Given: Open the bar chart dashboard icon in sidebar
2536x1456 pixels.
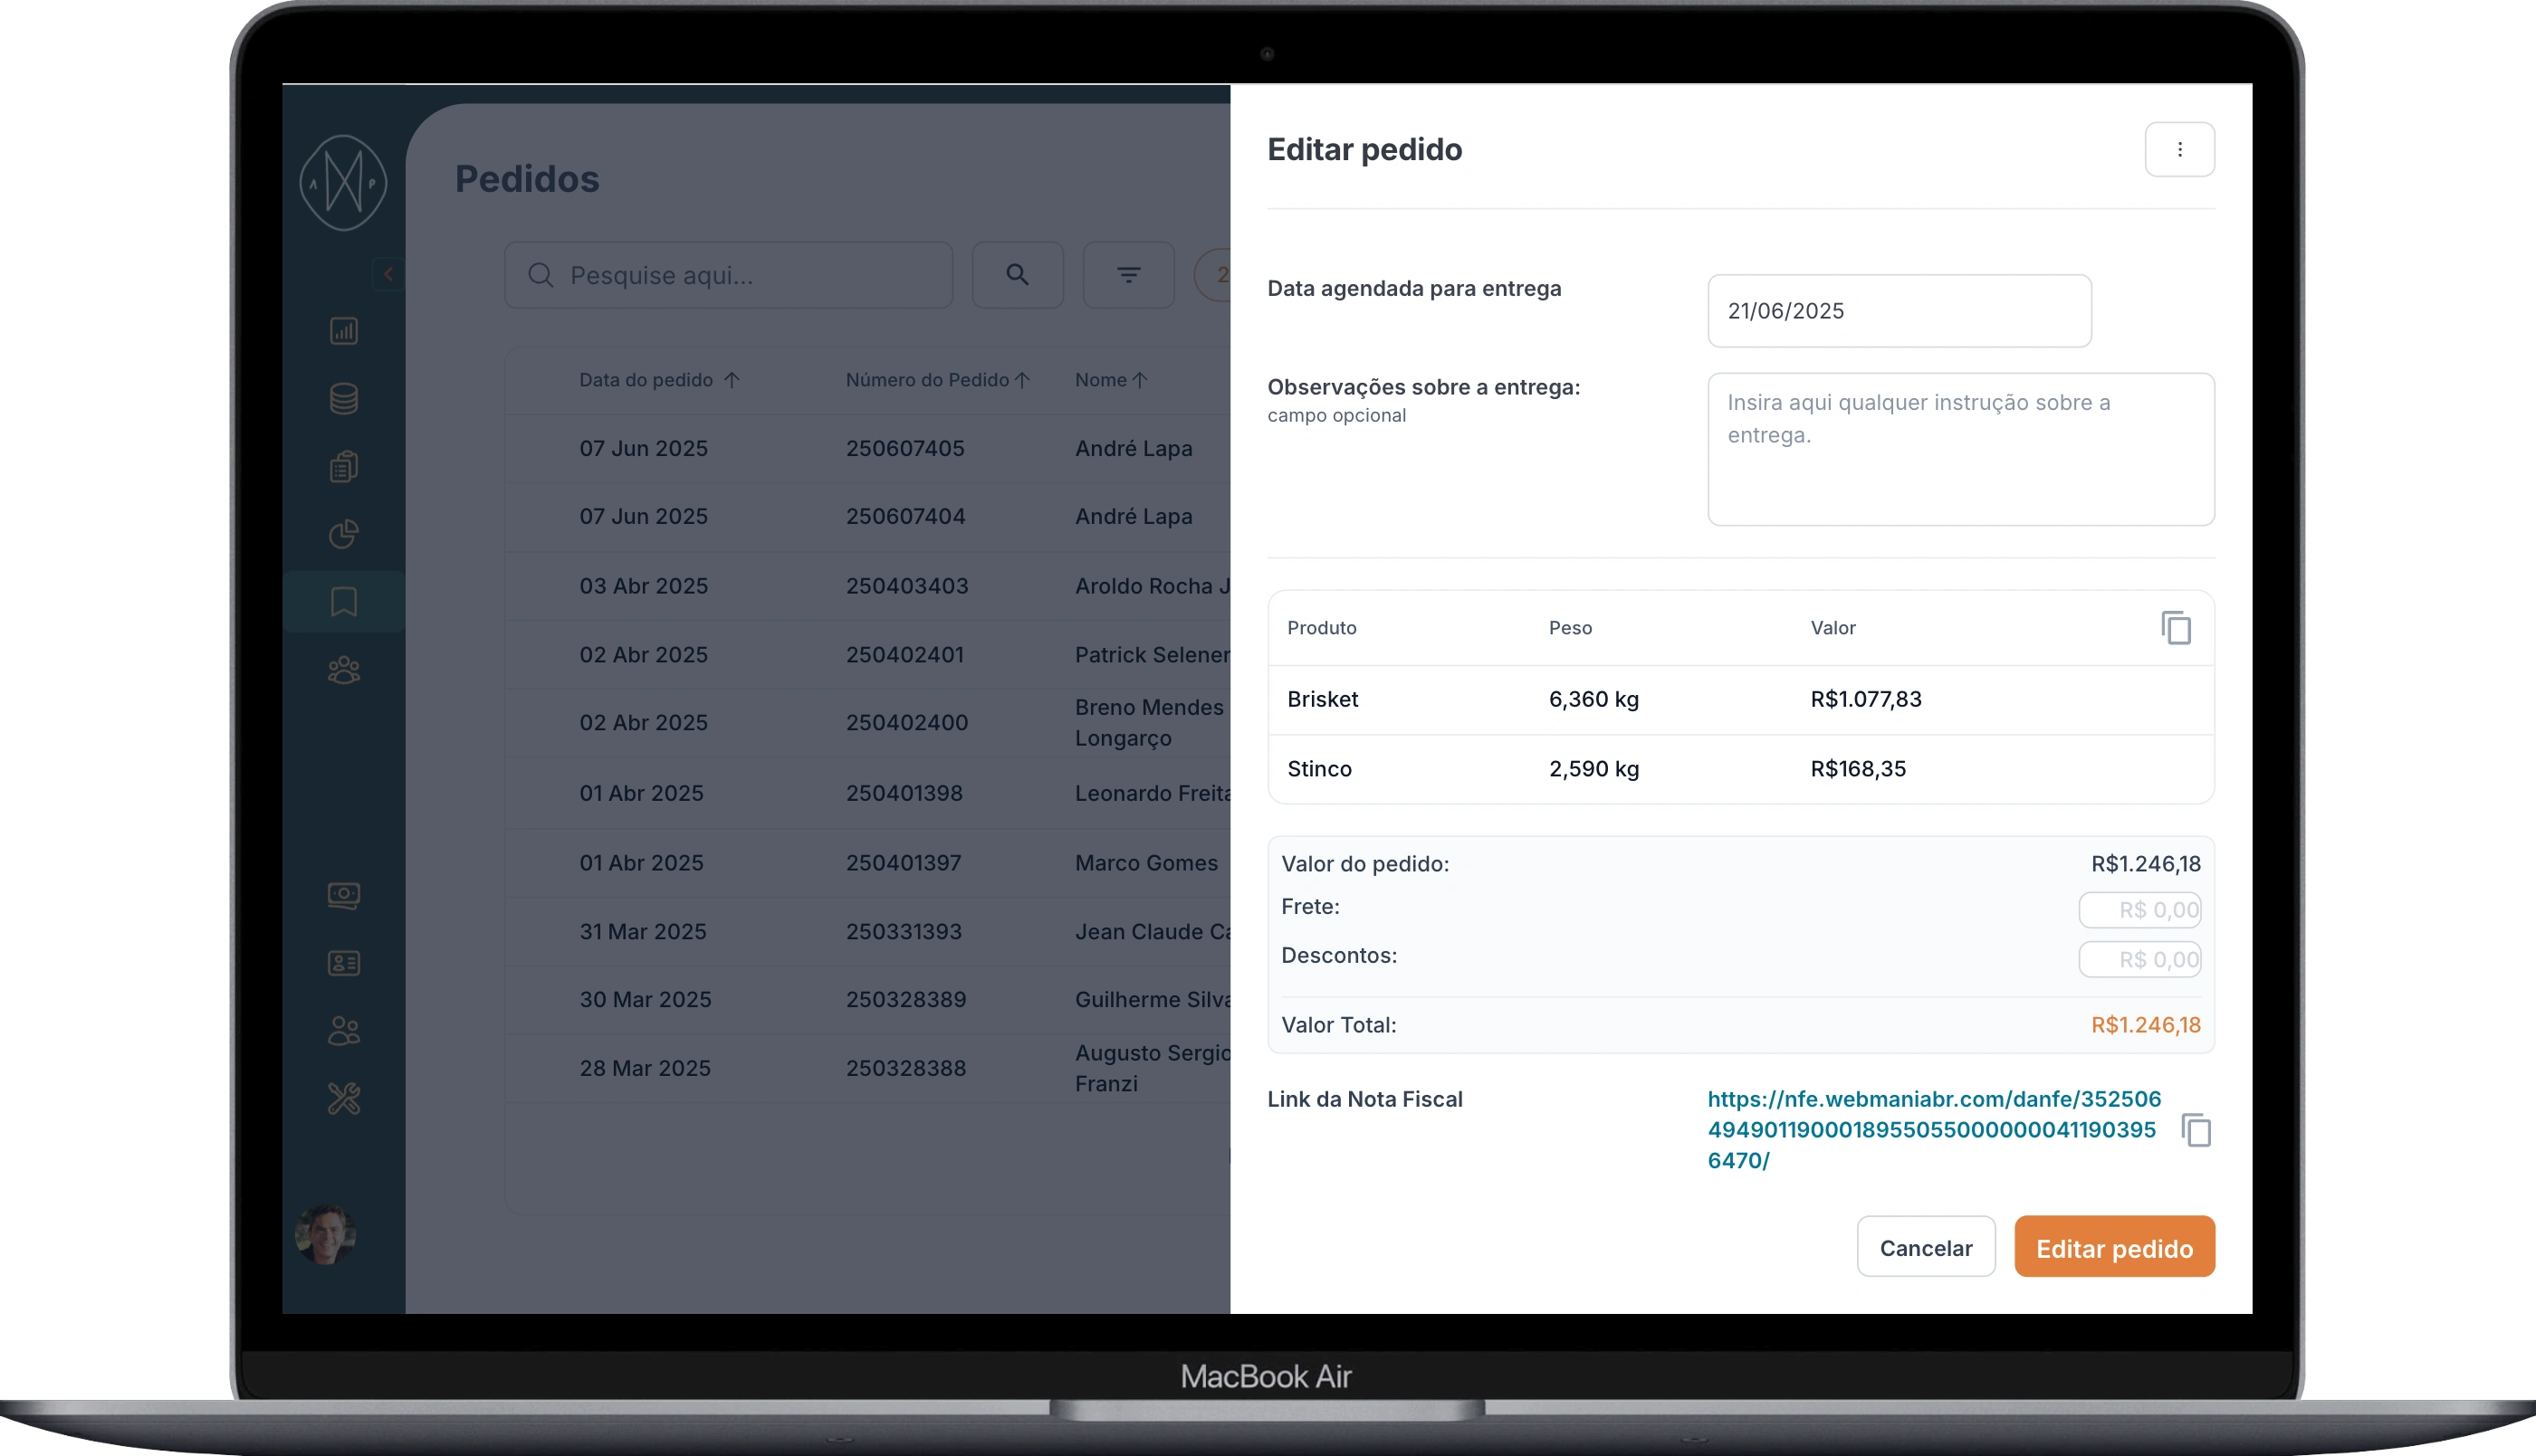Looking at the screenshot, I should (343, 331).
